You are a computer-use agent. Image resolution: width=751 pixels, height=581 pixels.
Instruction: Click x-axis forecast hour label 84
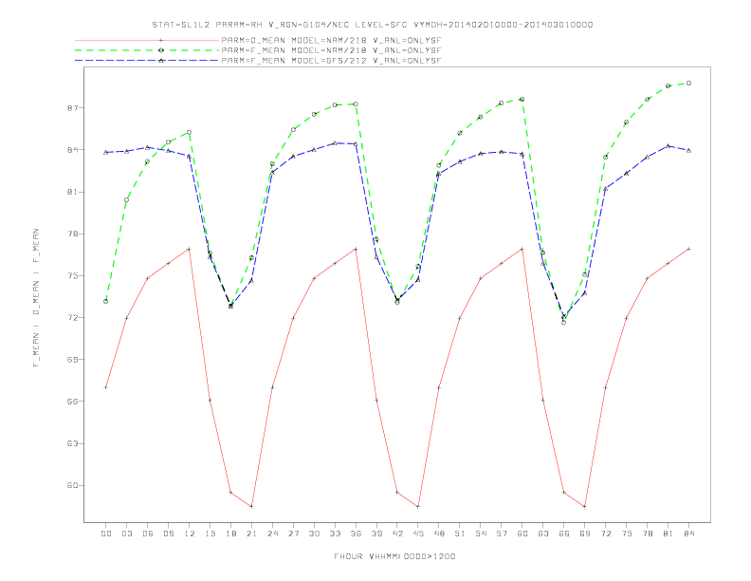pos(689,534)
